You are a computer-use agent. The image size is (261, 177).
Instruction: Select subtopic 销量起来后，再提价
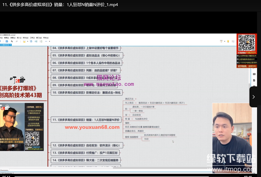click(135, 131)
